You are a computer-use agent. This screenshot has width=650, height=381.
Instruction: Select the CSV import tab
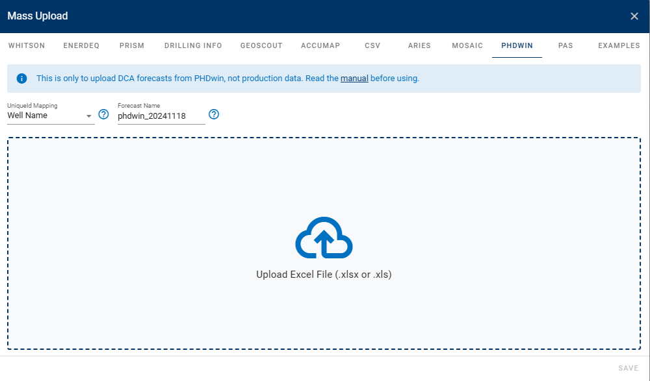(372, 45)
